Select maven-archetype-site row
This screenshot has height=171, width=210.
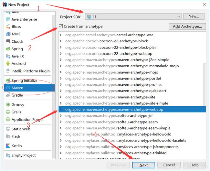click(132, 97)
